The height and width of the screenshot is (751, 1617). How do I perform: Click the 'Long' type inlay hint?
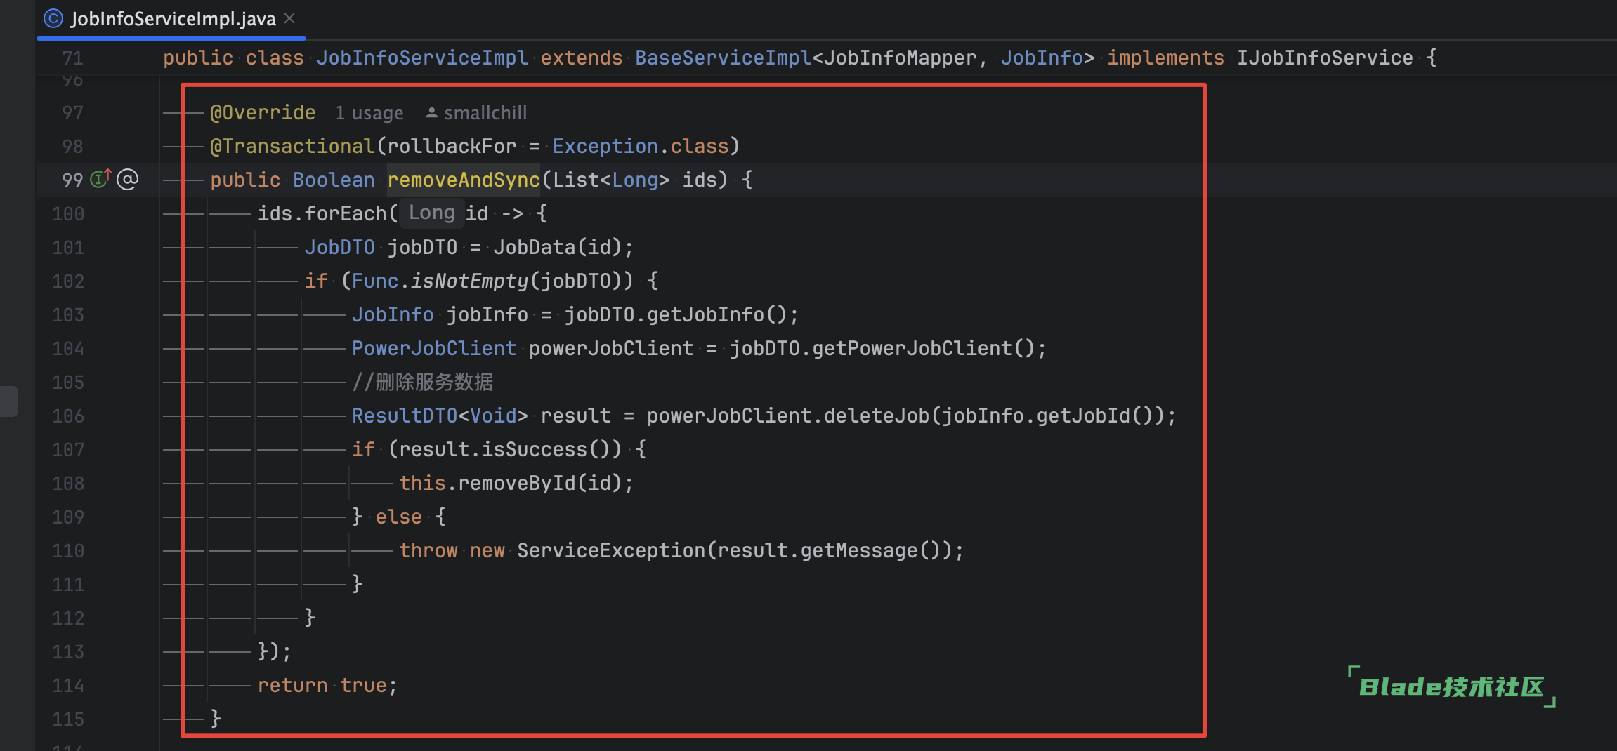(432, 213)
